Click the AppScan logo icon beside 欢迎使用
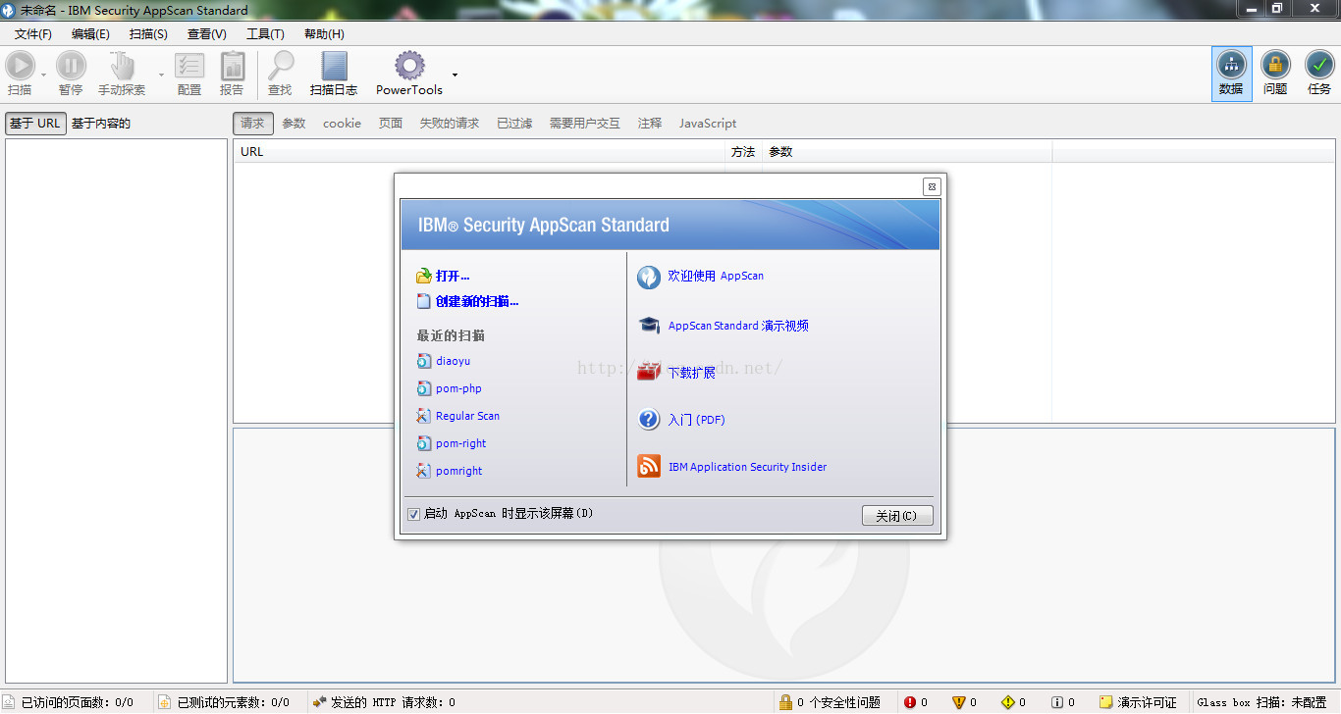1341x714 pixels. [649, 278]
